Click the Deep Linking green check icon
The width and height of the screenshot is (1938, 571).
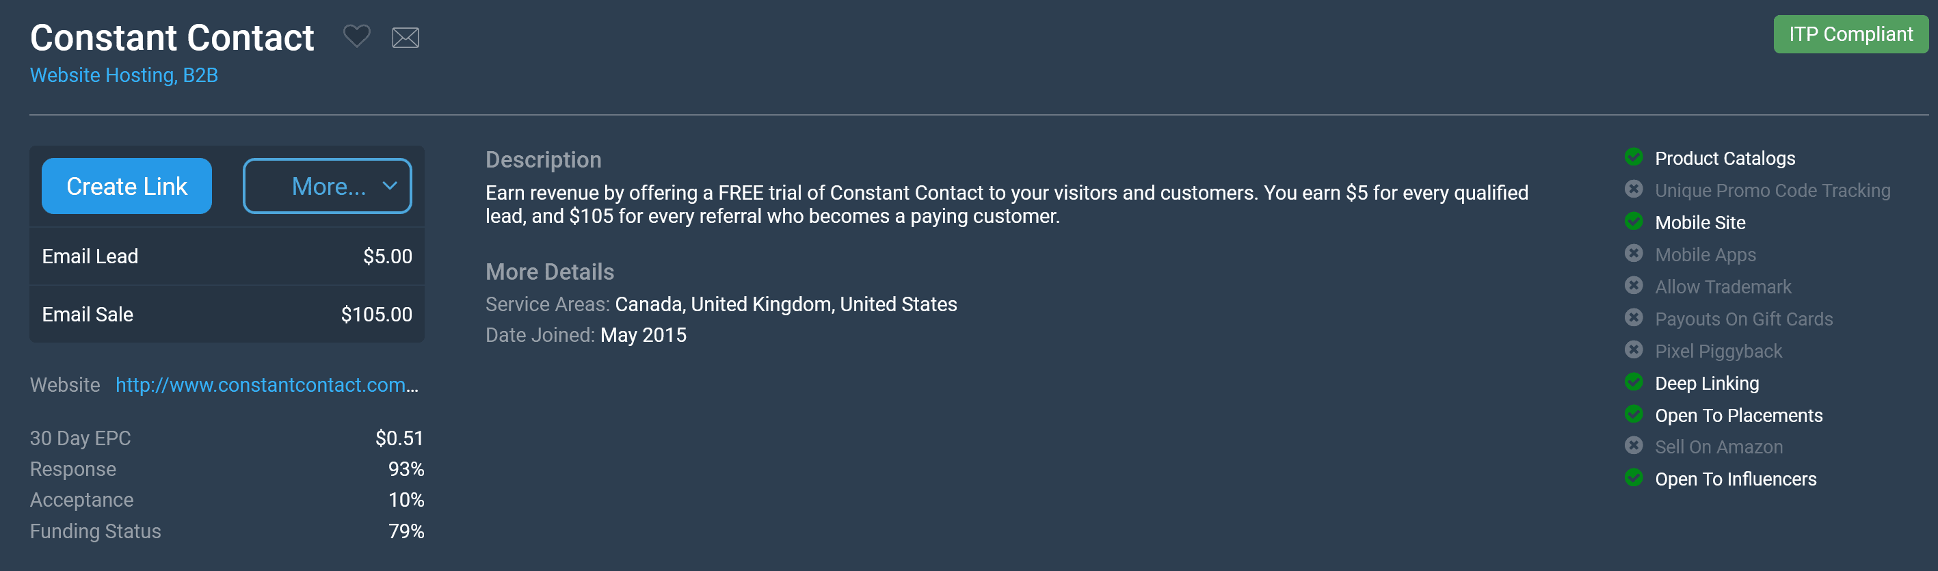pyautogui.click(x=1633, y=382)
